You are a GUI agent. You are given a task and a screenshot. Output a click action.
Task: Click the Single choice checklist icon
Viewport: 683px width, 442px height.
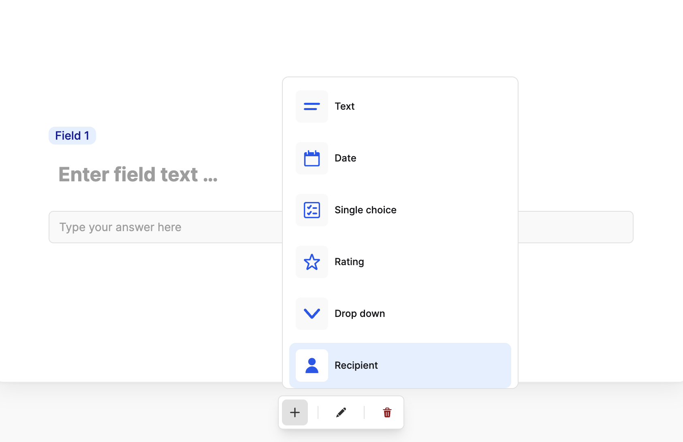pos(312,210)
